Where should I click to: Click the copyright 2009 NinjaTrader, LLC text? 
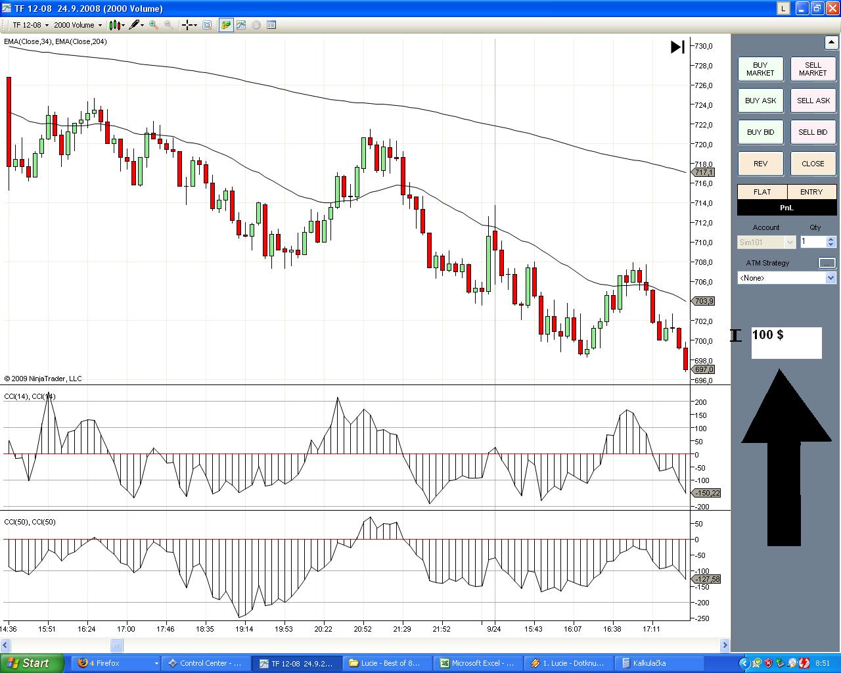click(x=43, y=379)
